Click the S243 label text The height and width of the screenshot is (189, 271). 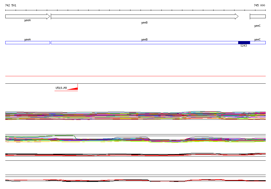[243, 46]
